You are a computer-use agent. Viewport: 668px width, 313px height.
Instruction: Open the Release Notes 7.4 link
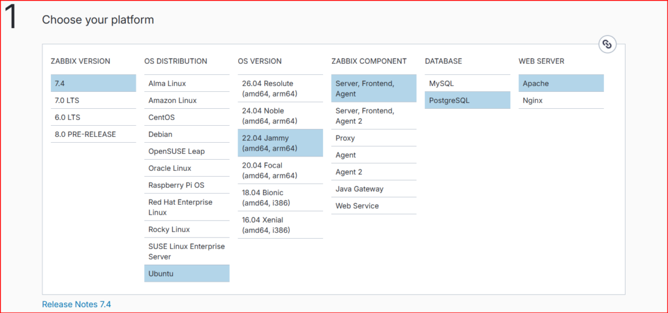pyautogui.click(x=77, y=305)
